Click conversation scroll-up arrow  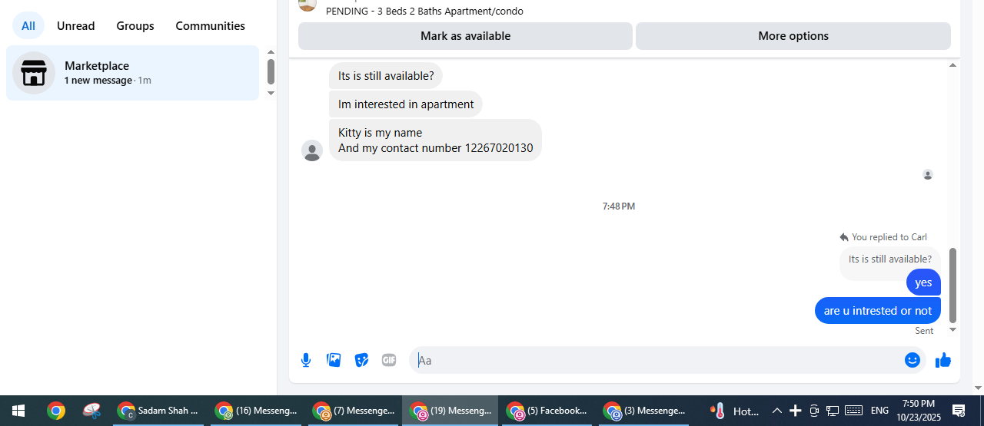coord(953,65)
